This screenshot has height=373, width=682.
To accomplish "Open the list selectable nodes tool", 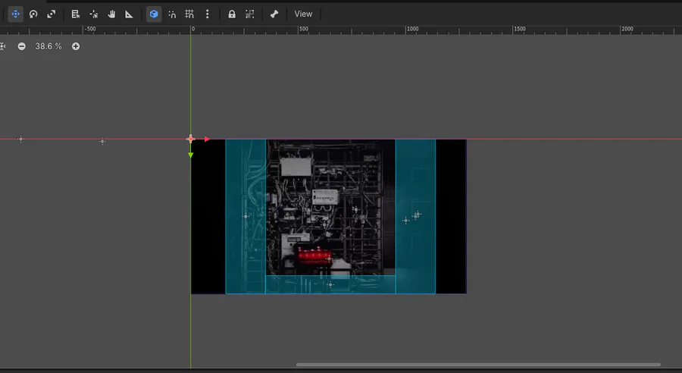I will pyautogui.click(x=76, y=14).
